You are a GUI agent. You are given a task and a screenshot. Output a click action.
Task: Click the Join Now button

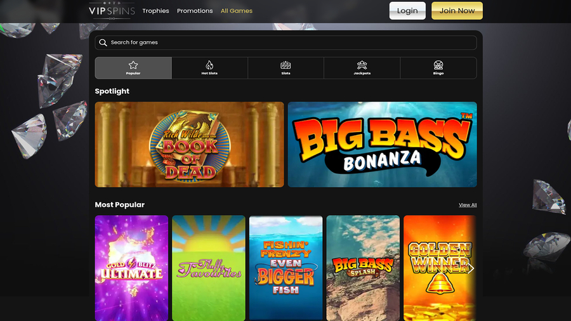pos(457,11)
